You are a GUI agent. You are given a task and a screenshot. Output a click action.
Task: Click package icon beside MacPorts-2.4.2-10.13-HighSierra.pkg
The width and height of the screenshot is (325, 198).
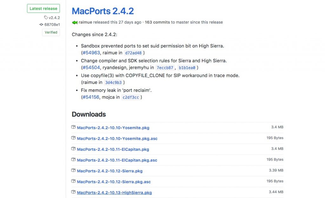point(74,192)
